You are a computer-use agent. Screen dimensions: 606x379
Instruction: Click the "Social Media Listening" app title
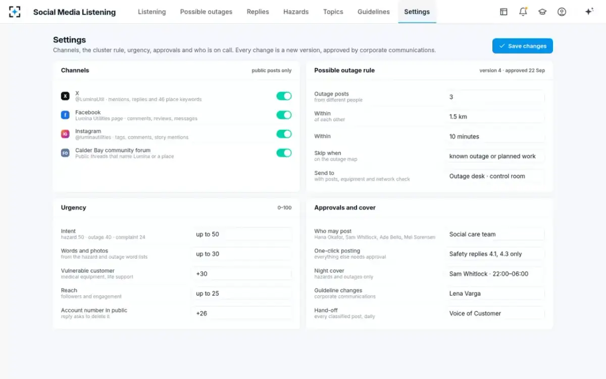point(74,12)
